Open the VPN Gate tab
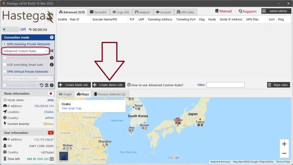This screenshot has width=293, height=165. (x=185, y=12)
